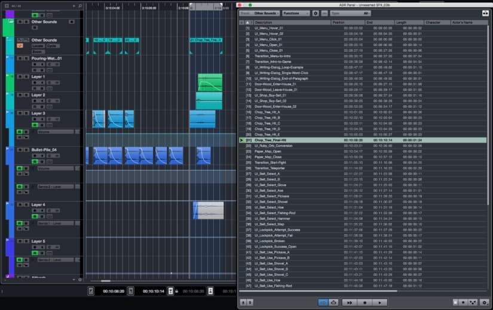493x310 pixels.
Task: Mute the Bullet-Pile_04 track
Action: point(20,150)
